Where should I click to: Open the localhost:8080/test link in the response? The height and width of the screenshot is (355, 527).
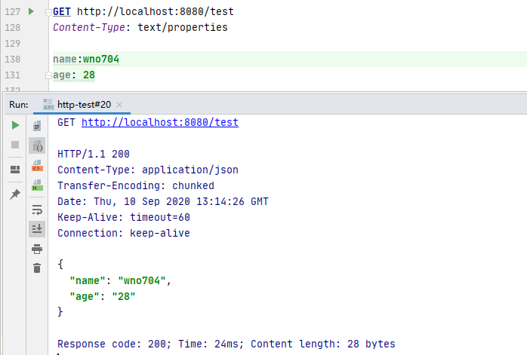[159, 122]
